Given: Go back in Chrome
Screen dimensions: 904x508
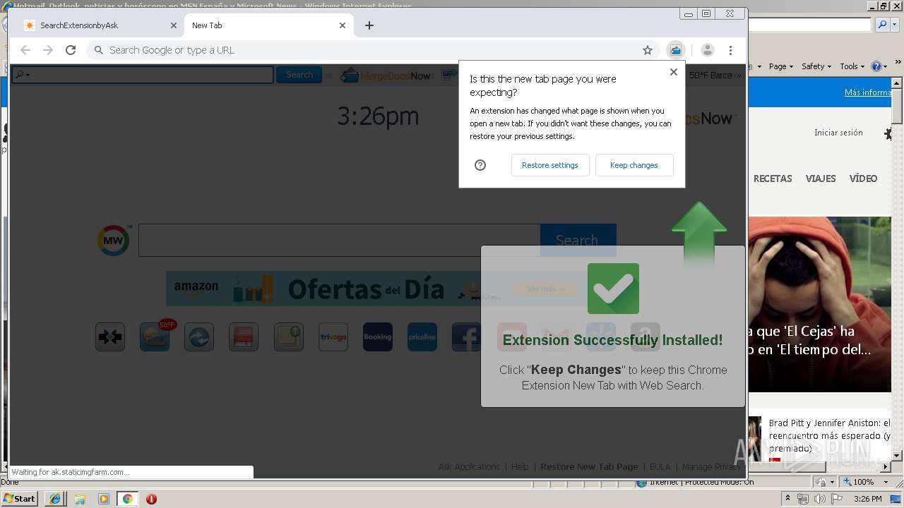Looking at the screenshot, I should point(25,50).
